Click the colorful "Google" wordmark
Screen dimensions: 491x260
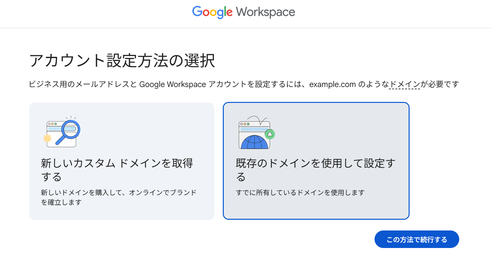[x=212, y=12]
